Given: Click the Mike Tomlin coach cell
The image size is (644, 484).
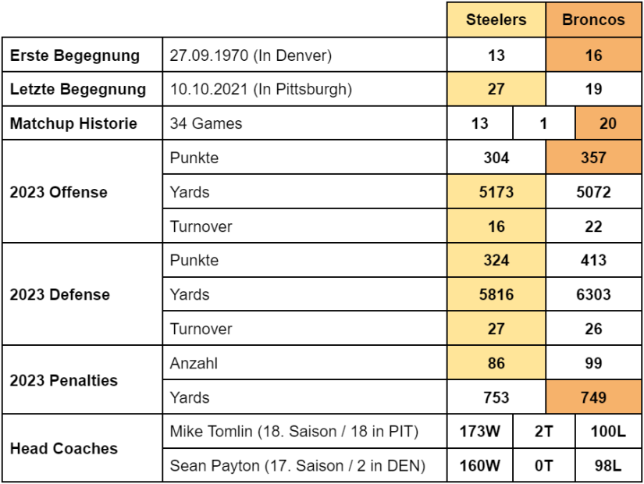Looking at the screenshot, I should [x=304, y=432].
